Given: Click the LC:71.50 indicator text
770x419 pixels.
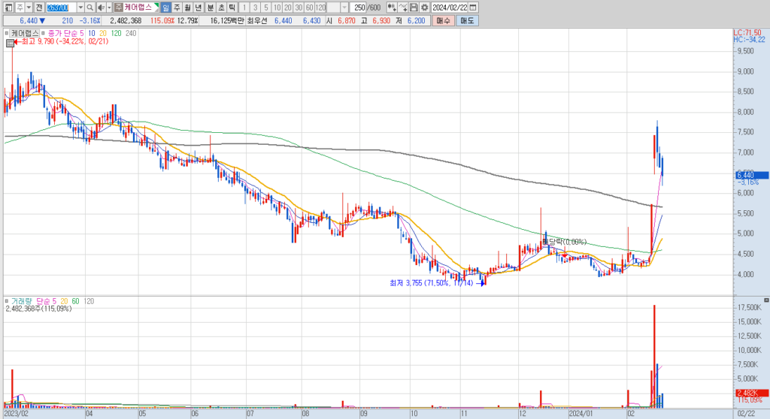Looking at the screenshot, I should (x=747, y=32).
